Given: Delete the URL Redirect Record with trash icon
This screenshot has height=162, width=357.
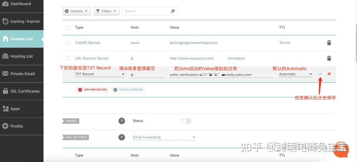Looking at the screenshot, I should coord(329,58).
